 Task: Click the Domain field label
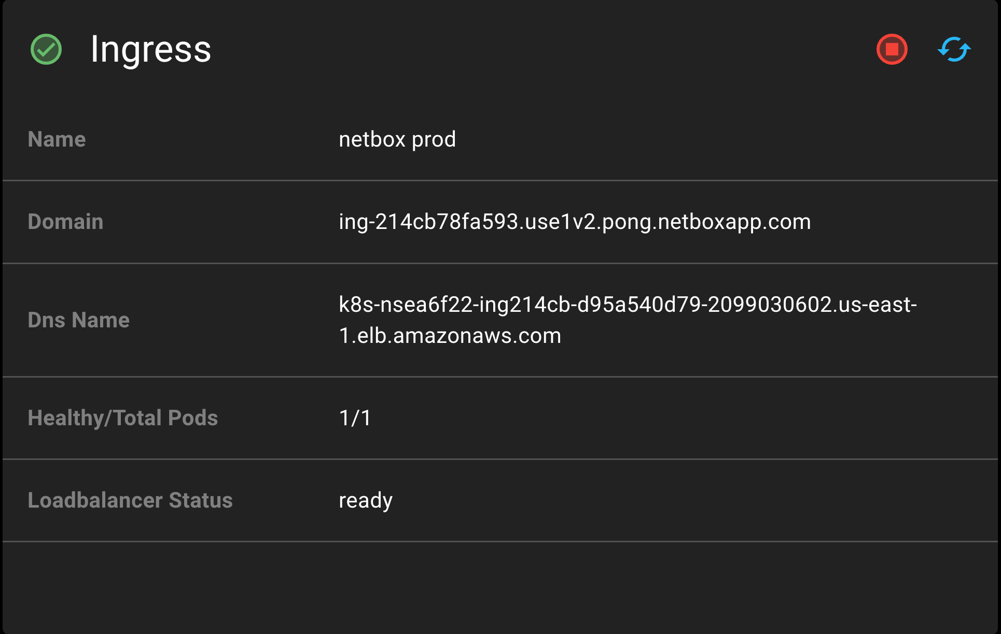click(x=65, y=222)
